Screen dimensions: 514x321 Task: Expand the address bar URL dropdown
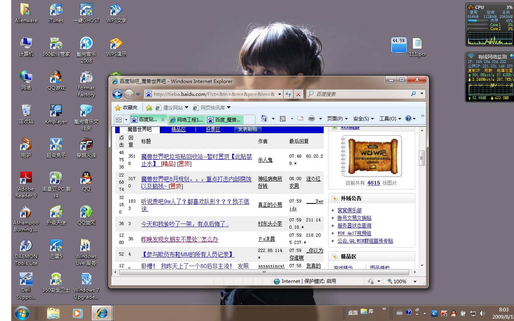pyautogui.click(x=279, y=94)
